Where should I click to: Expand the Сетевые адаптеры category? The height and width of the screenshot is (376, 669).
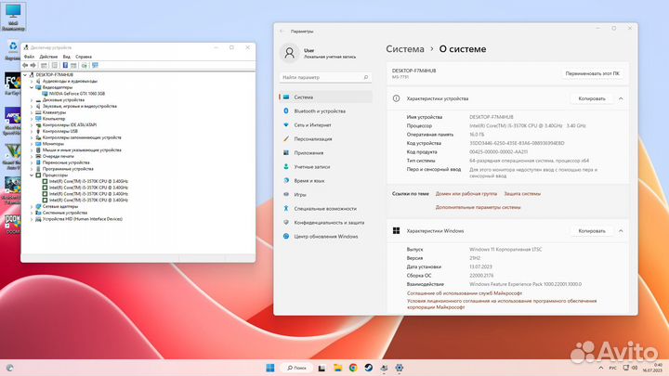32,206
